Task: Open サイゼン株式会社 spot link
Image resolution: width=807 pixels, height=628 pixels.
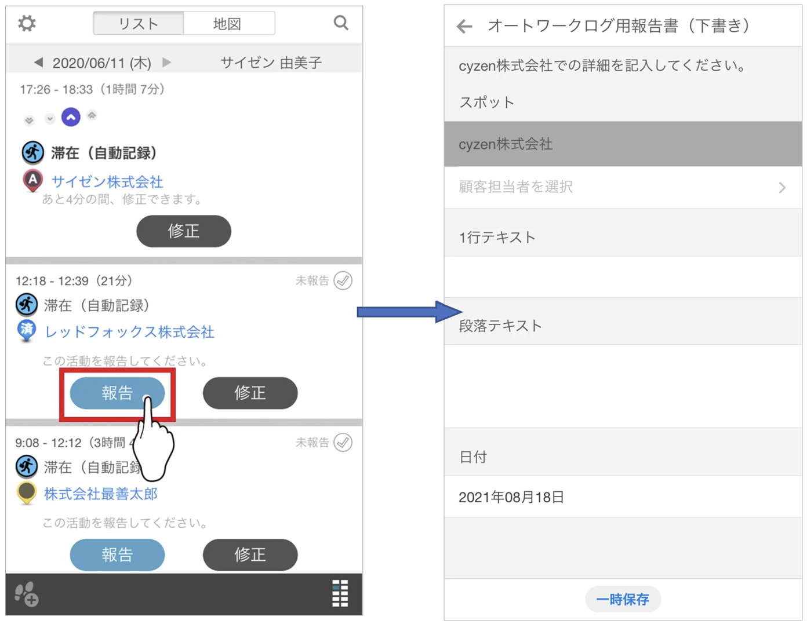Action: coord(107,181)
